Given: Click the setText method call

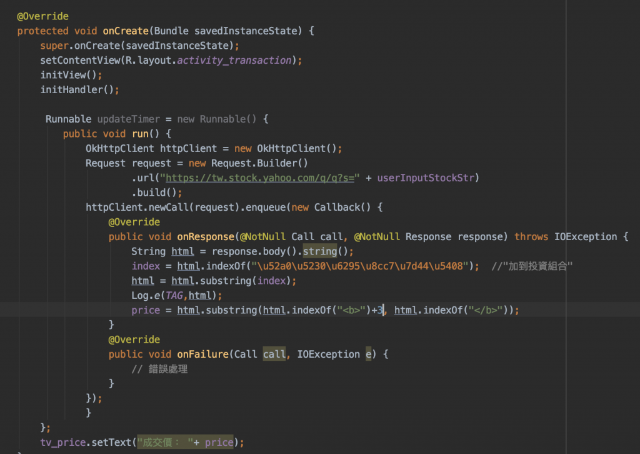Looking at the screenshot, I should pos(111,443).
